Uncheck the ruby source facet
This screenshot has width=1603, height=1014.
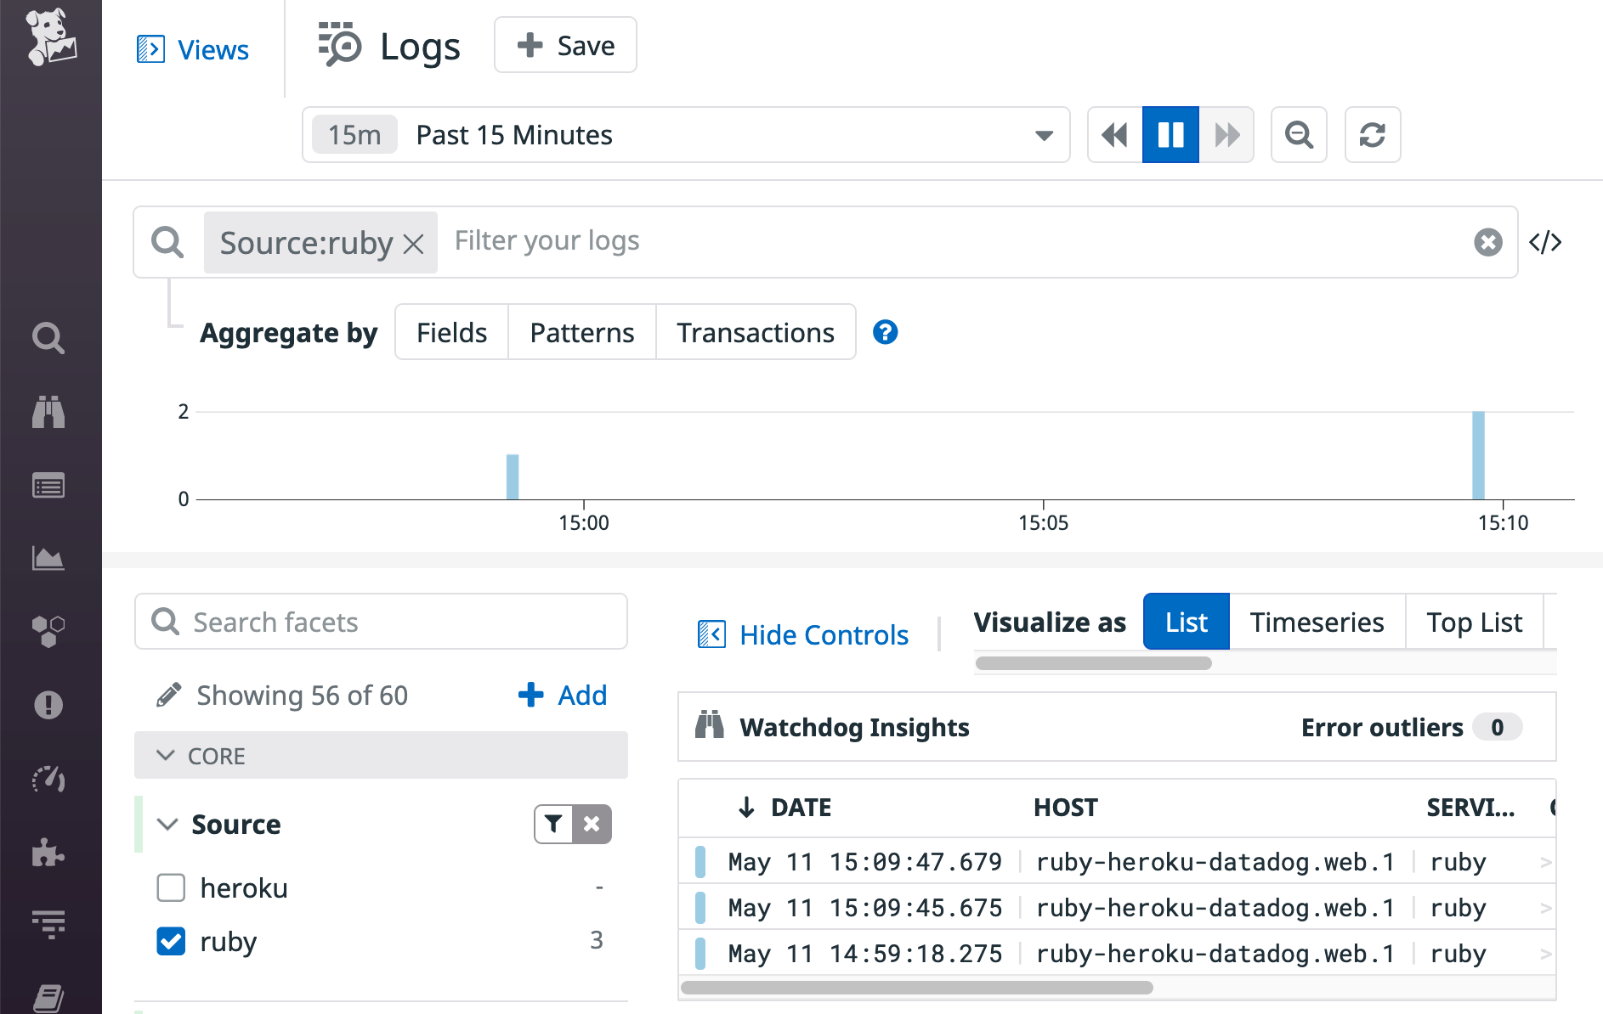tap(170, 941)
